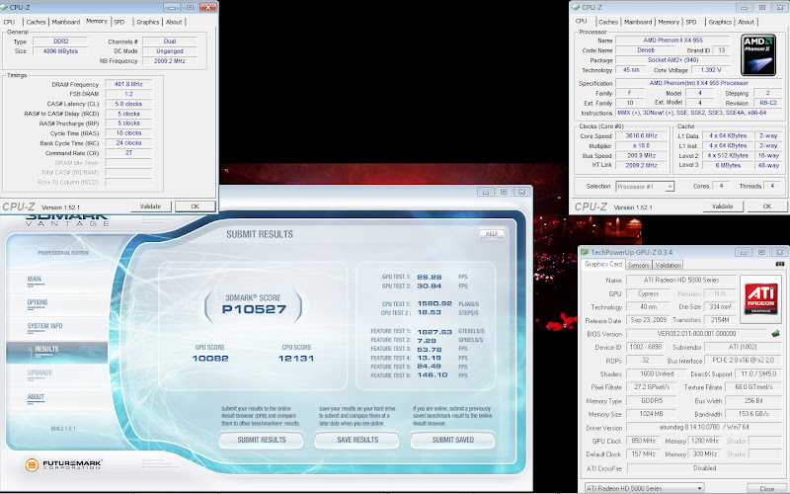Click the Driver Version field in GPU-Z
The width and height of the screenshot is (790, 494).
704,427
